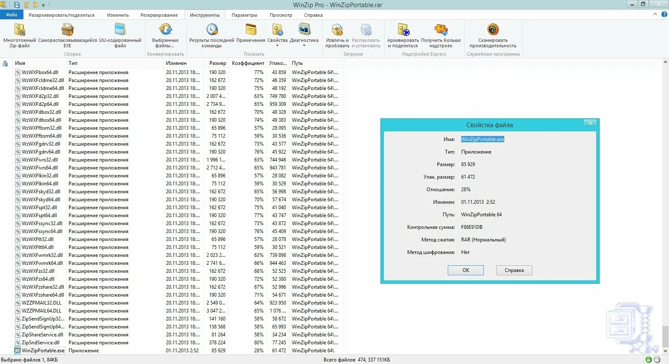Image resolution: width=669 pixels, height=364 pixels.
Task: Expand the Диагностика dropdown arrow
Action: click(x=304, y=46)
